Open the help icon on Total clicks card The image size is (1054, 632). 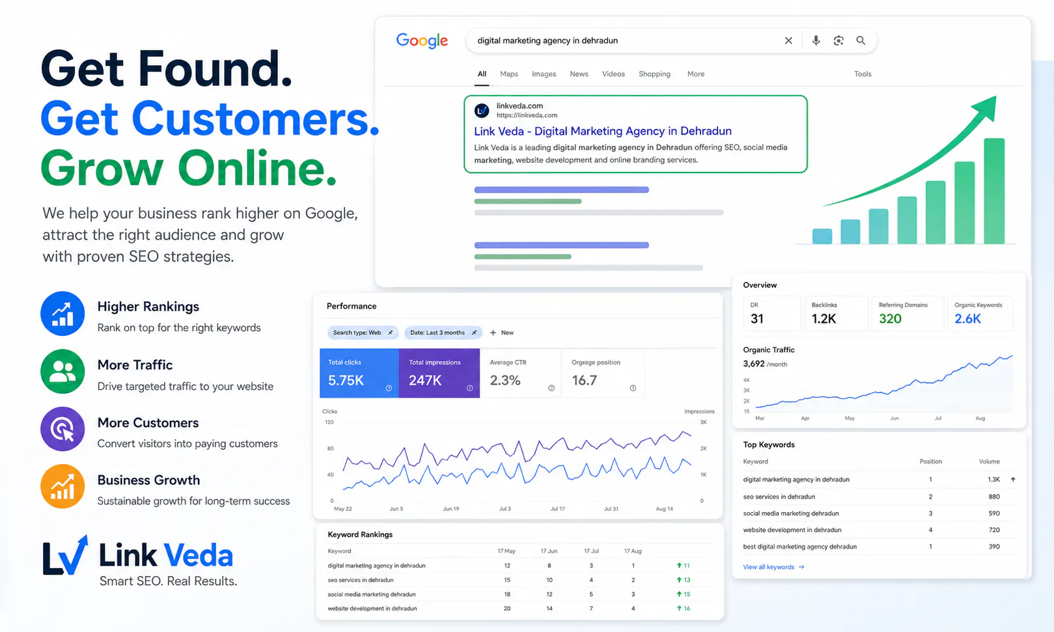point(389,388)
